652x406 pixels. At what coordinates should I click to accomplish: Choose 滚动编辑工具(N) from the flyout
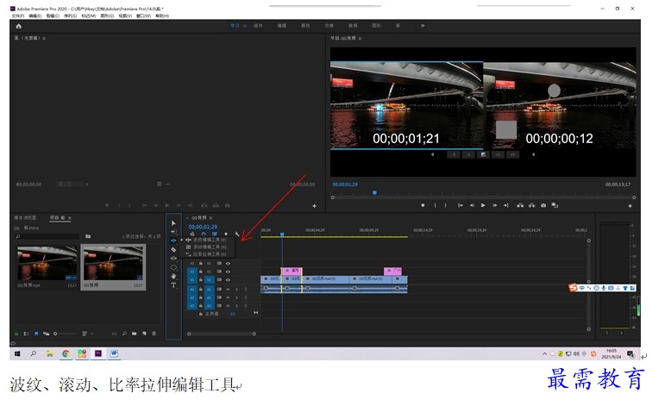point(206,247)
